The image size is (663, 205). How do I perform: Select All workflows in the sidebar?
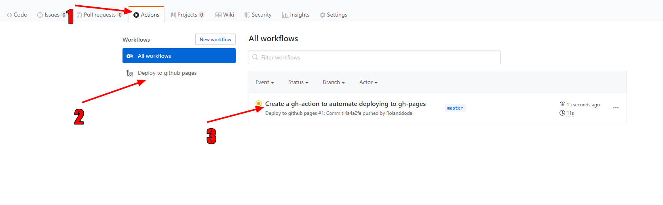click(179, 56)
